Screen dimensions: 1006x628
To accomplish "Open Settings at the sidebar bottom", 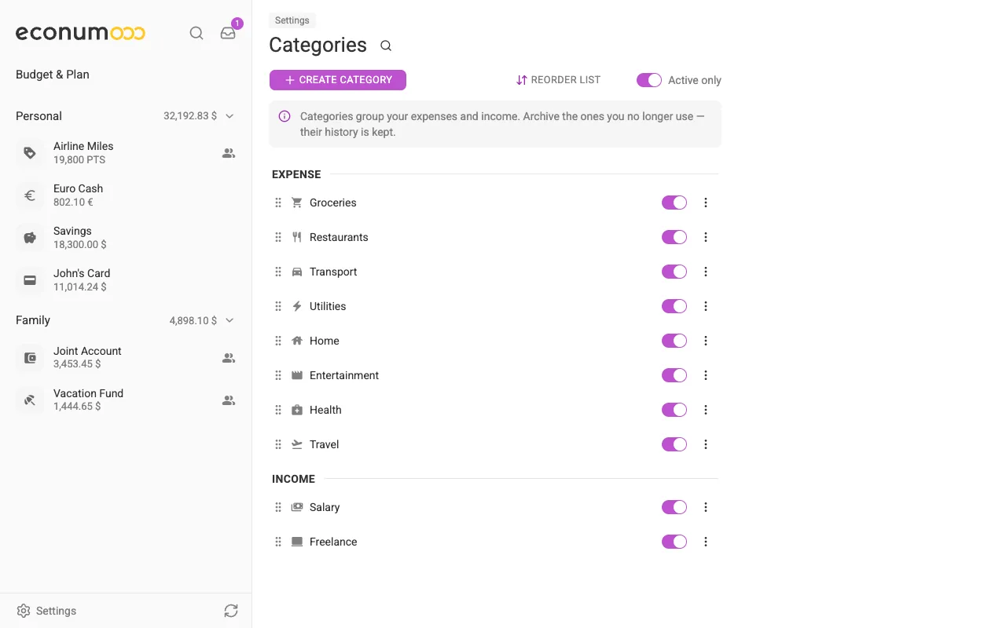I will pos(46,611).
